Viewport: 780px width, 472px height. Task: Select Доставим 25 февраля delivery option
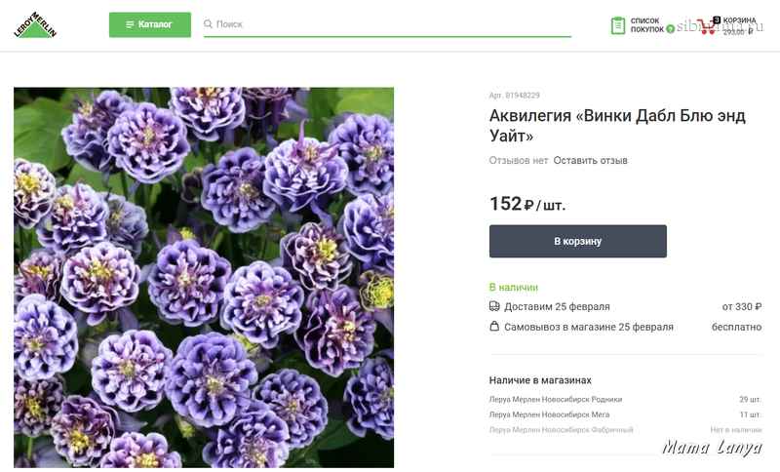coord(557,306)
